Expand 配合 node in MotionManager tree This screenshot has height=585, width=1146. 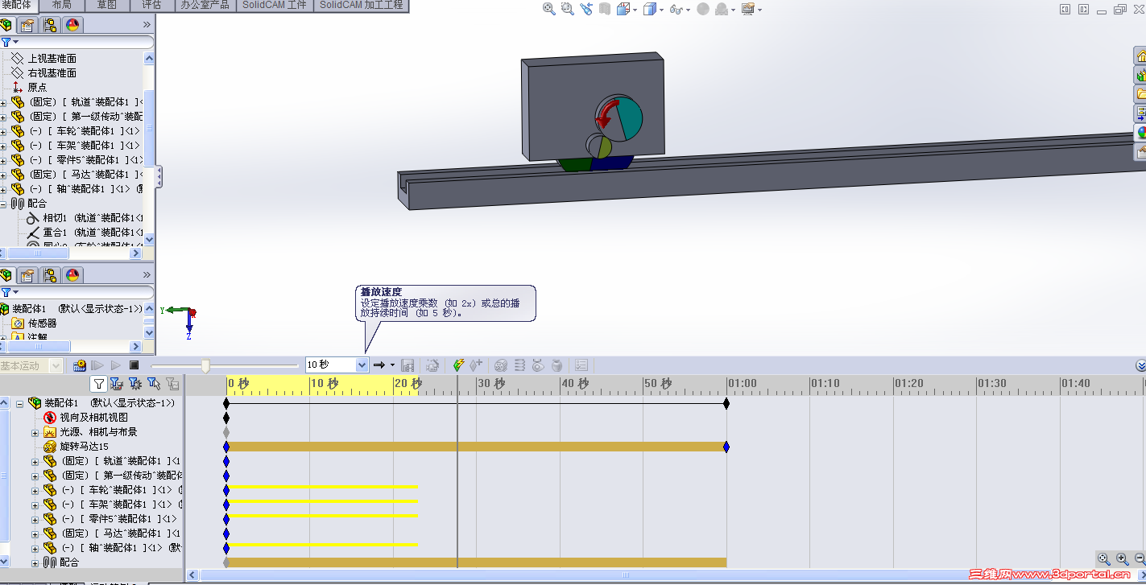click(x=35, y=562)
